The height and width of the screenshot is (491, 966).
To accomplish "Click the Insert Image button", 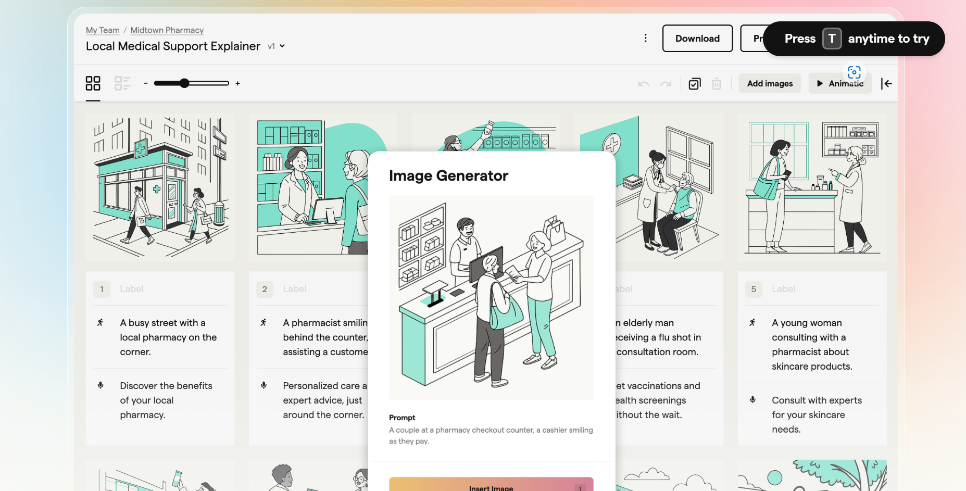I will click(x=491, y=484).
